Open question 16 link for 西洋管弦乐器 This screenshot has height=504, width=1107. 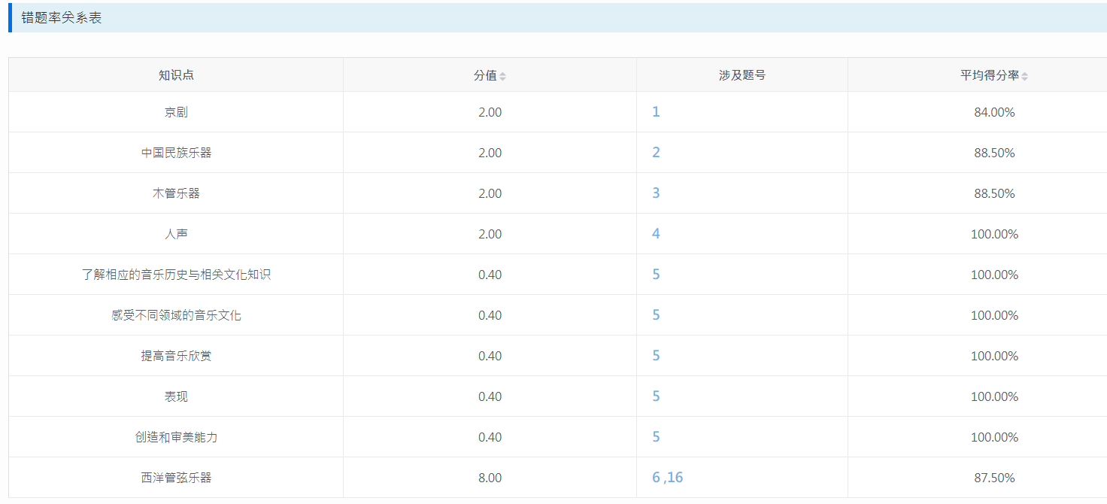pos(675,478)
